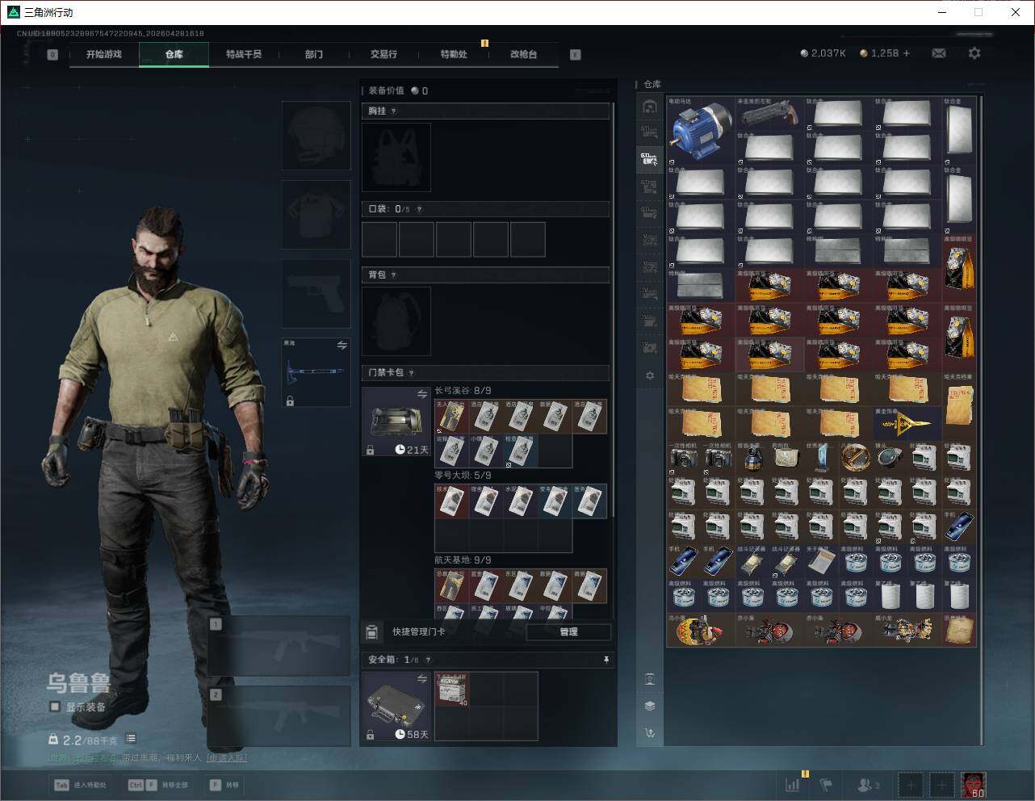This screenshot has height=801, width=1035.
Task: Switch to 特战干员 tab
Action: (x=244, y=54)
